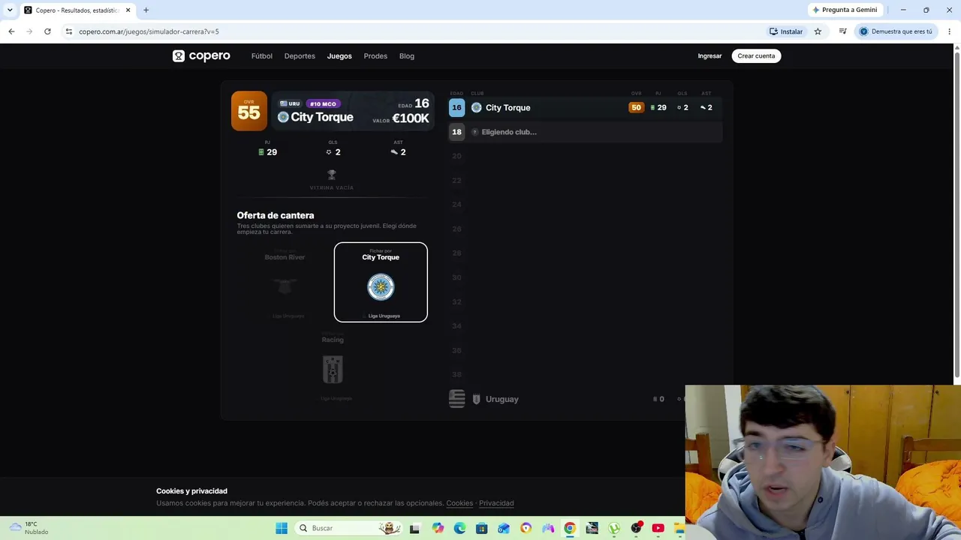Expand the tab search dropdown arrow

(10, 10)
